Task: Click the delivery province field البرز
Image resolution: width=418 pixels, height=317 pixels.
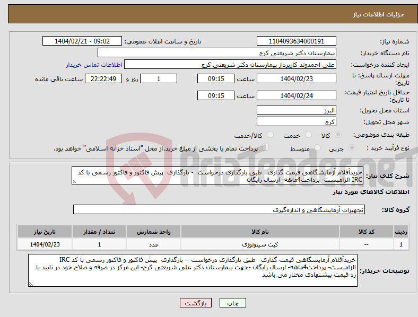Action: pos(296,110)
